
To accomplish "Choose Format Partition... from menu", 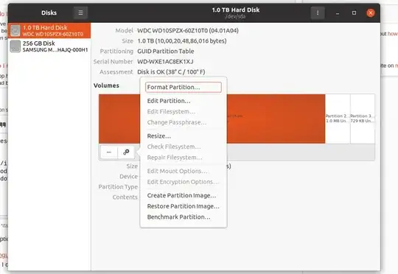I will coord(184,87).
